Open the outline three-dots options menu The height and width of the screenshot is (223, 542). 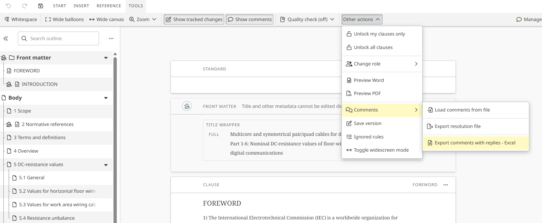click(111, 38)
